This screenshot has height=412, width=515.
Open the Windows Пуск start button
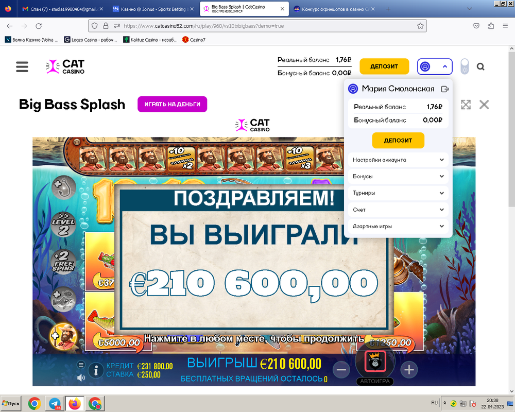click(11, 403)
